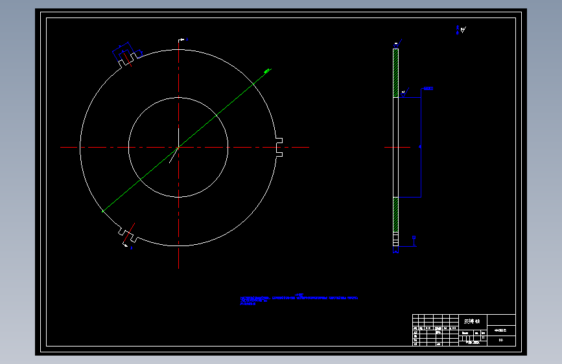The image size is (562, 364).
Task: Select the material name cell in the title block
Action: [473, 321]
